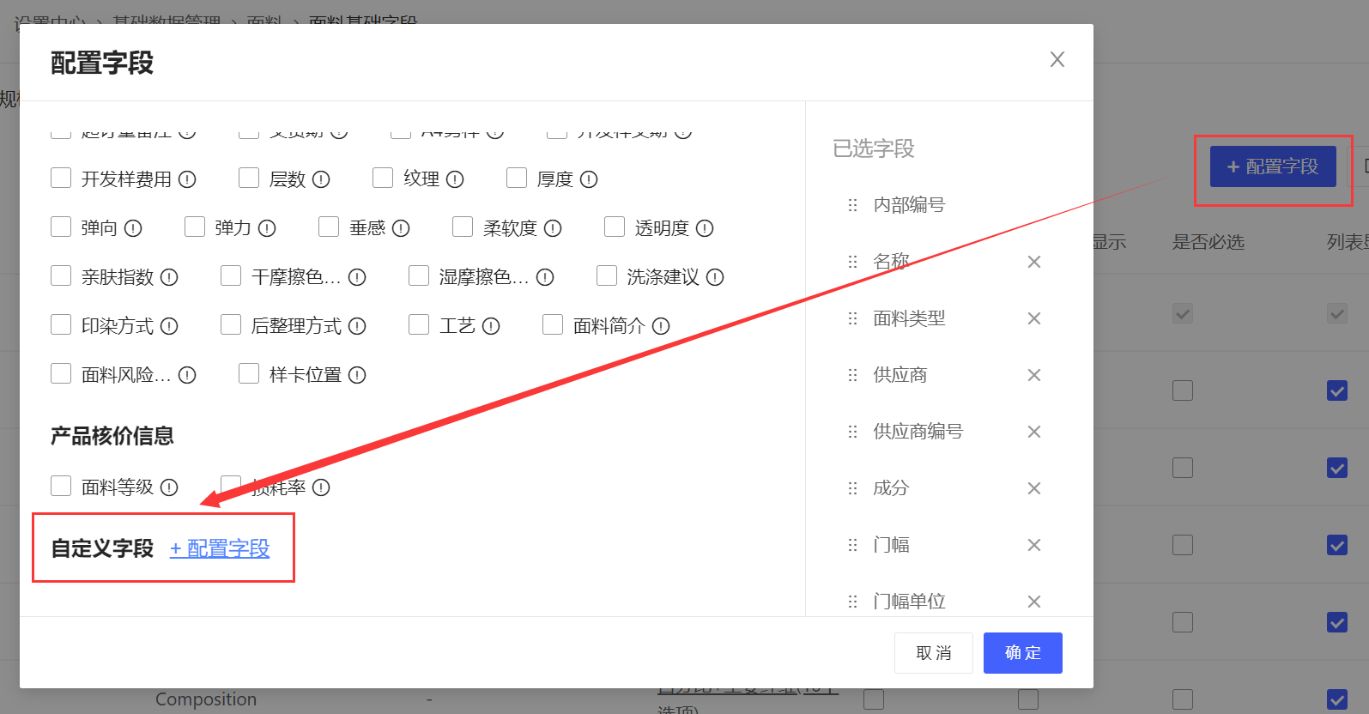Click info icon next to 面料等级
1369x714 pixels.
(169, 487)
